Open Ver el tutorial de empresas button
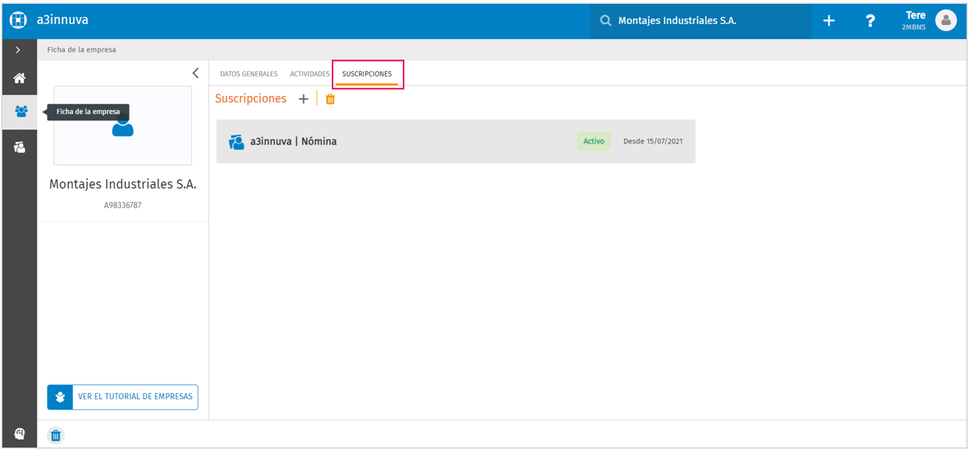Image resolution: width=972 pixels, height=453 pixels. pyautogui.click(x=123, y=397)
